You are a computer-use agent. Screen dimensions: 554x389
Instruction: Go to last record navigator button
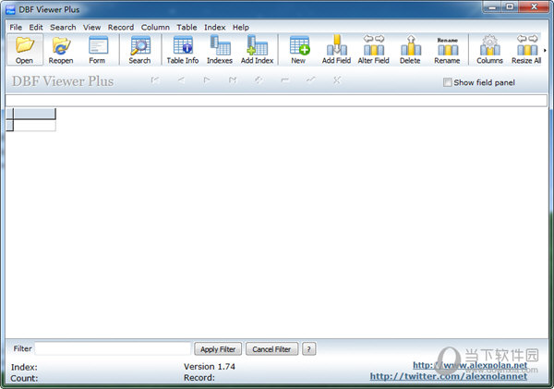[x=233, y=80]
